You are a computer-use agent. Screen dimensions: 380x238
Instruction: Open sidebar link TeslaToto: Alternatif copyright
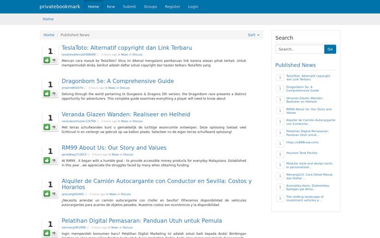click(x=308, y=77)
